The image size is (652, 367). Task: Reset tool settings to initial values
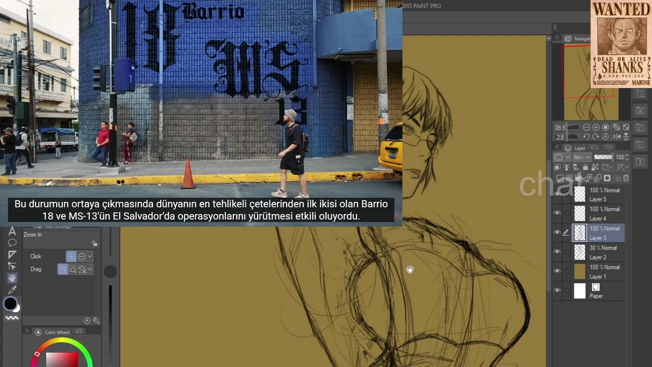click(x=87, y=321)
